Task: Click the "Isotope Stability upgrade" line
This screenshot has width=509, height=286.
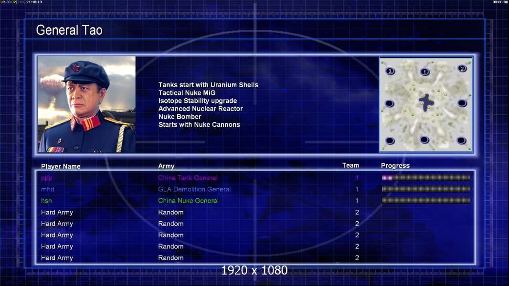Action: pyautogui.click(x=198, y=101)
